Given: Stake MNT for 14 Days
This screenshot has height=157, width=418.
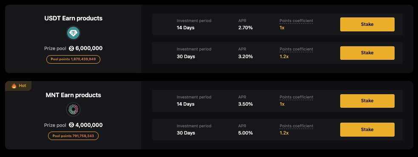Looking at the screenshot, I should (367, 101).
